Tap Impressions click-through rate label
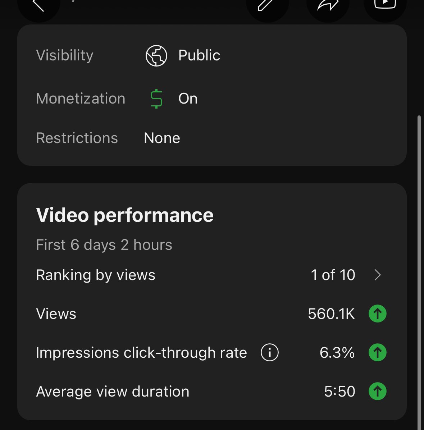 [142, 353]
